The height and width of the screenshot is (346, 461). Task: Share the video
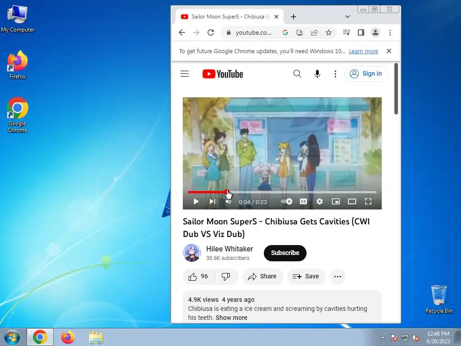pos(262,277)
